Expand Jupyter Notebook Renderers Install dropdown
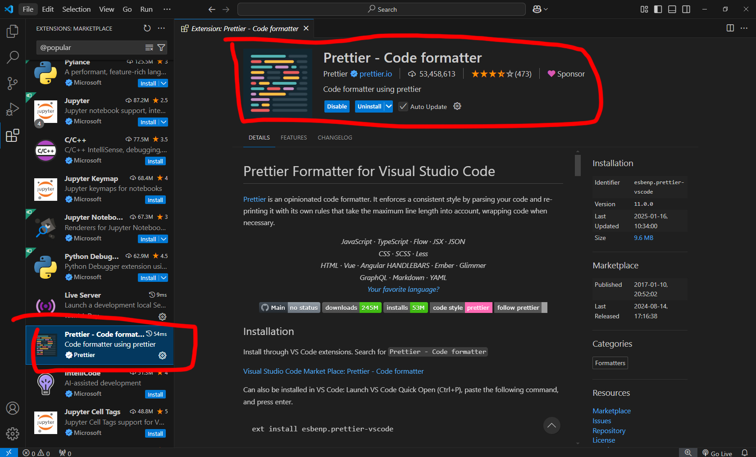The image size is (756, 457). pyautogui.click(x=164, y=239)
